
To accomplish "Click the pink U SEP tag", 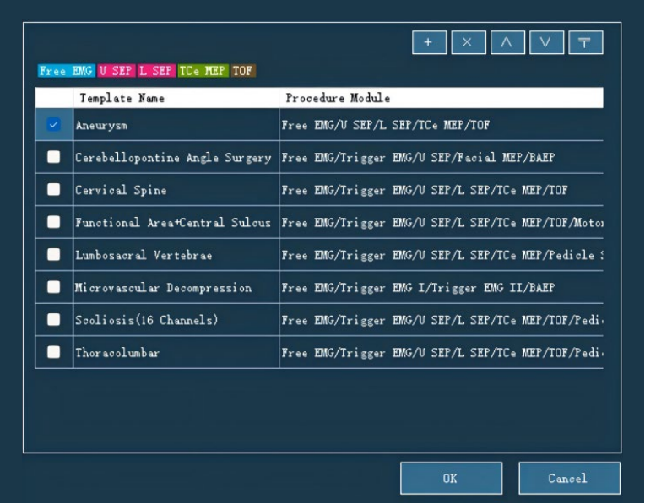I will (x=117, y=71).
